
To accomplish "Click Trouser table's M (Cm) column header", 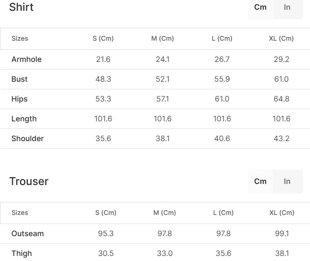I will [164, 213].
